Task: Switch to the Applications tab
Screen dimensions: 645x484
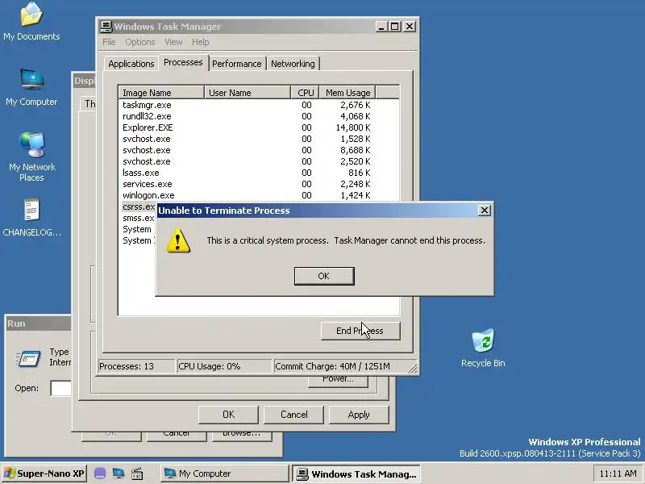Action: click(131, 64)
